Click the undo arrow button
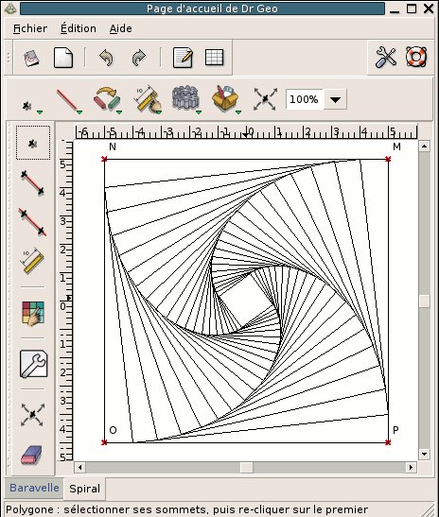 click(x=106, y=58)
